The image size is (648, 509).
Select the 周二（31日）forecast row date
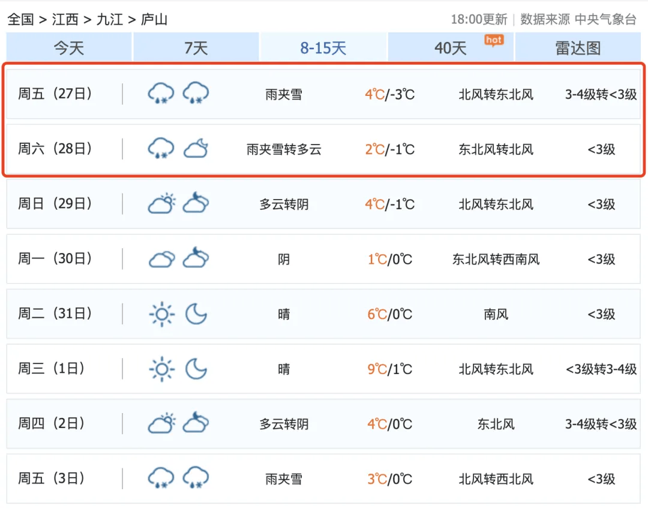(x=55, y=314)
